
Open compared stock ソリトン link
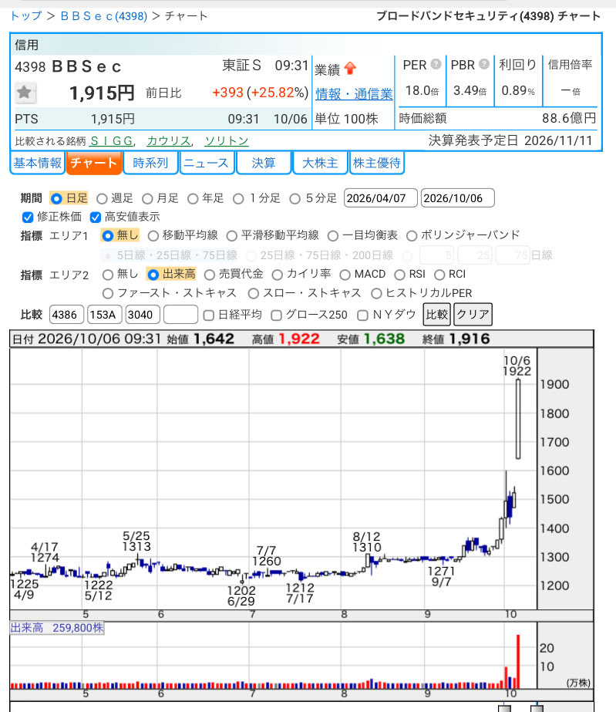click(227, 141)
